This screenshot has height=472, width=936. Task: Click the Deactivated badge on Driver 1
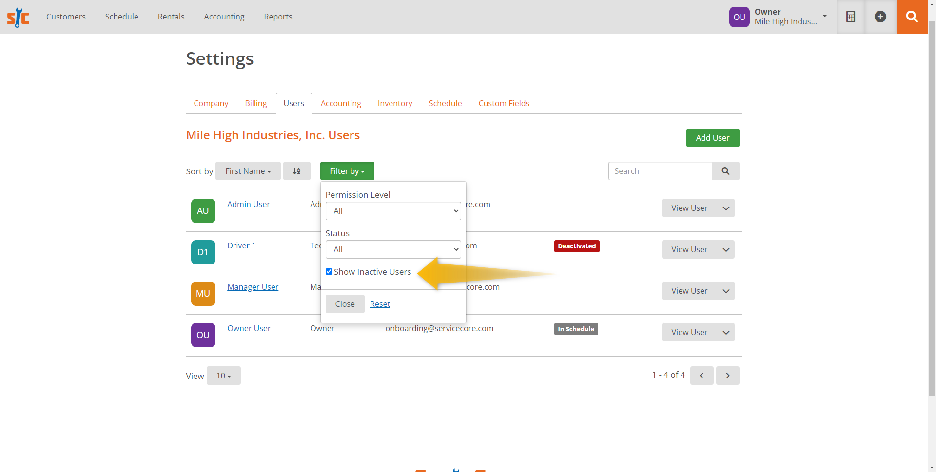pyautogui.click(x=577, y=246)
